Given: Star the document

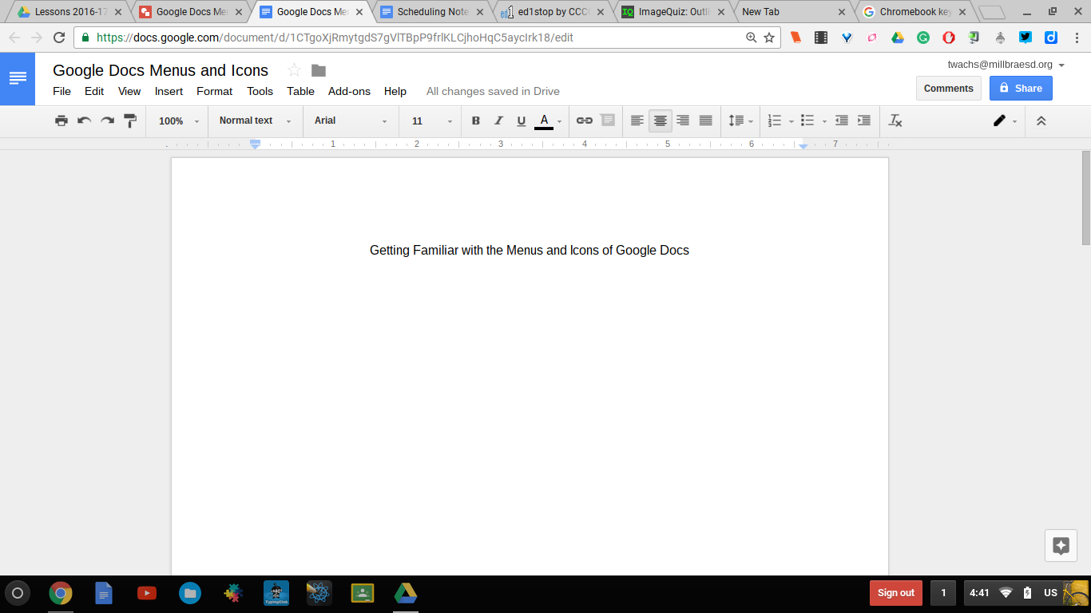Looking at the screenshot, I should [x=294, y=70].
